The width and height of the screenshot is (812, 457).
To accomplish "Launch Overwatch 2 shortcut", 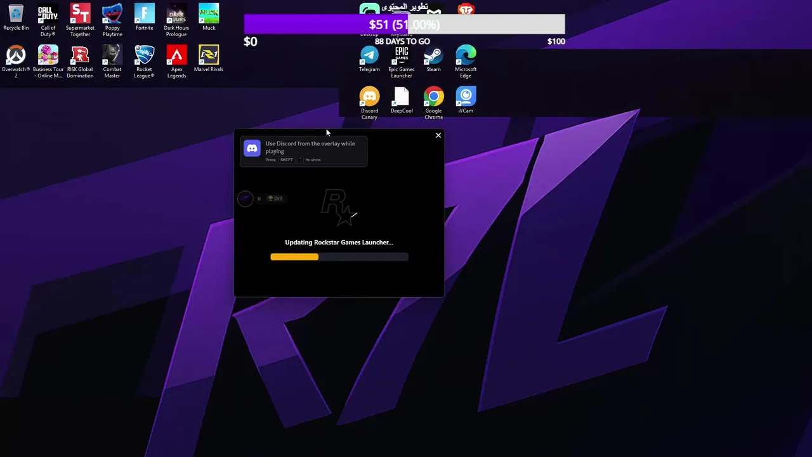I will click(x=16, y=62).
